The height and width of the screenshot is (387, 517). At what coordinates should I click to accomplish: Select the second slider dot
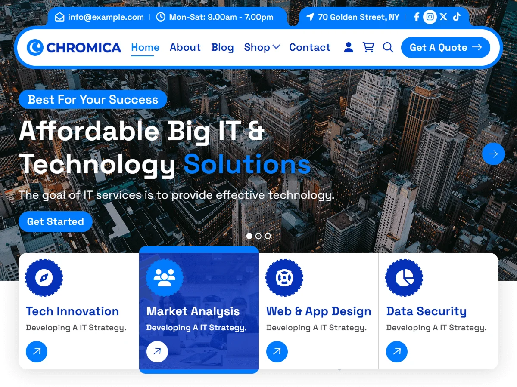click(258, 236)
